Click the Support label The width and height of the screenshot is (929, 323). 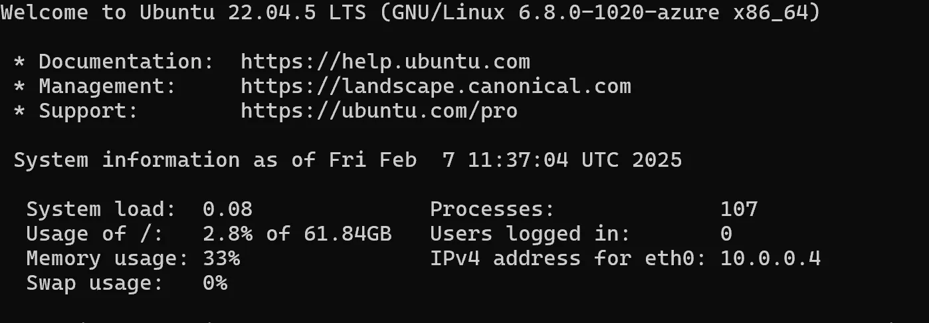[88, 111]
